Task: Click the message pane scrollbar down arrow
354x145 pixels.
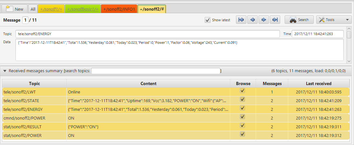Action: click(x=349, y=61)
